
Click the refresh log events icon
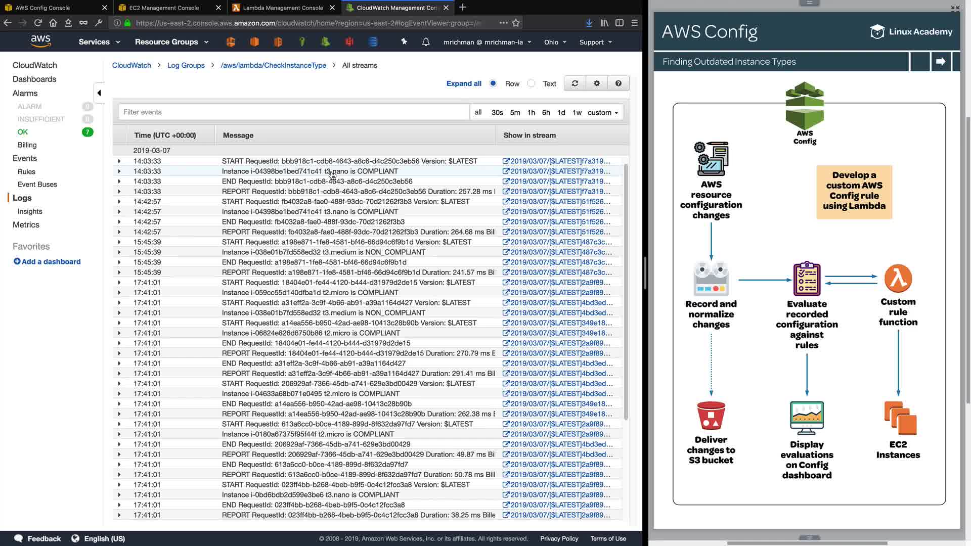click(575, 83)
